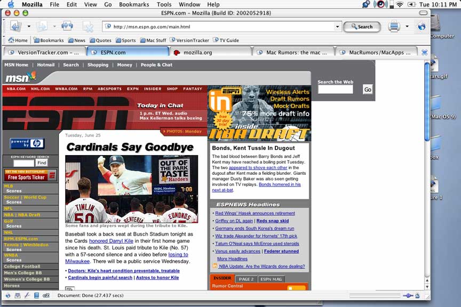The width and height of the screenshot is (461, 307).
Task: Click the scrollbar down arrow
Action: 427,287
